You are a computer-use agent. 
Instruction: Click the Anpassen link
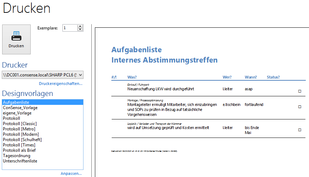click(x=71, y=173)
